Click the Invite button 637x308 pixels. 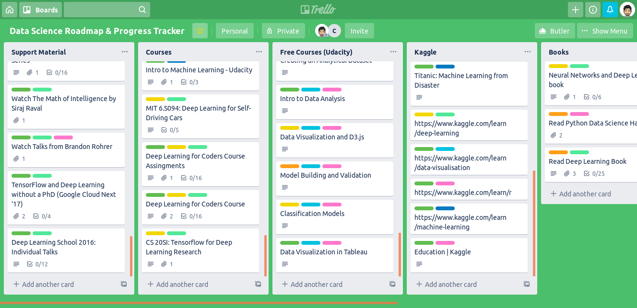[x=359, y=31]
